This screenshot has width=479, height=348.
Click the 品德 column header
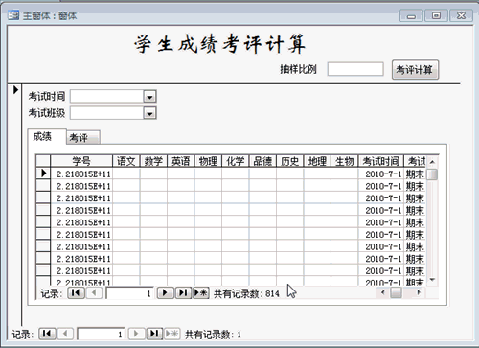click(x=262, y=161)
